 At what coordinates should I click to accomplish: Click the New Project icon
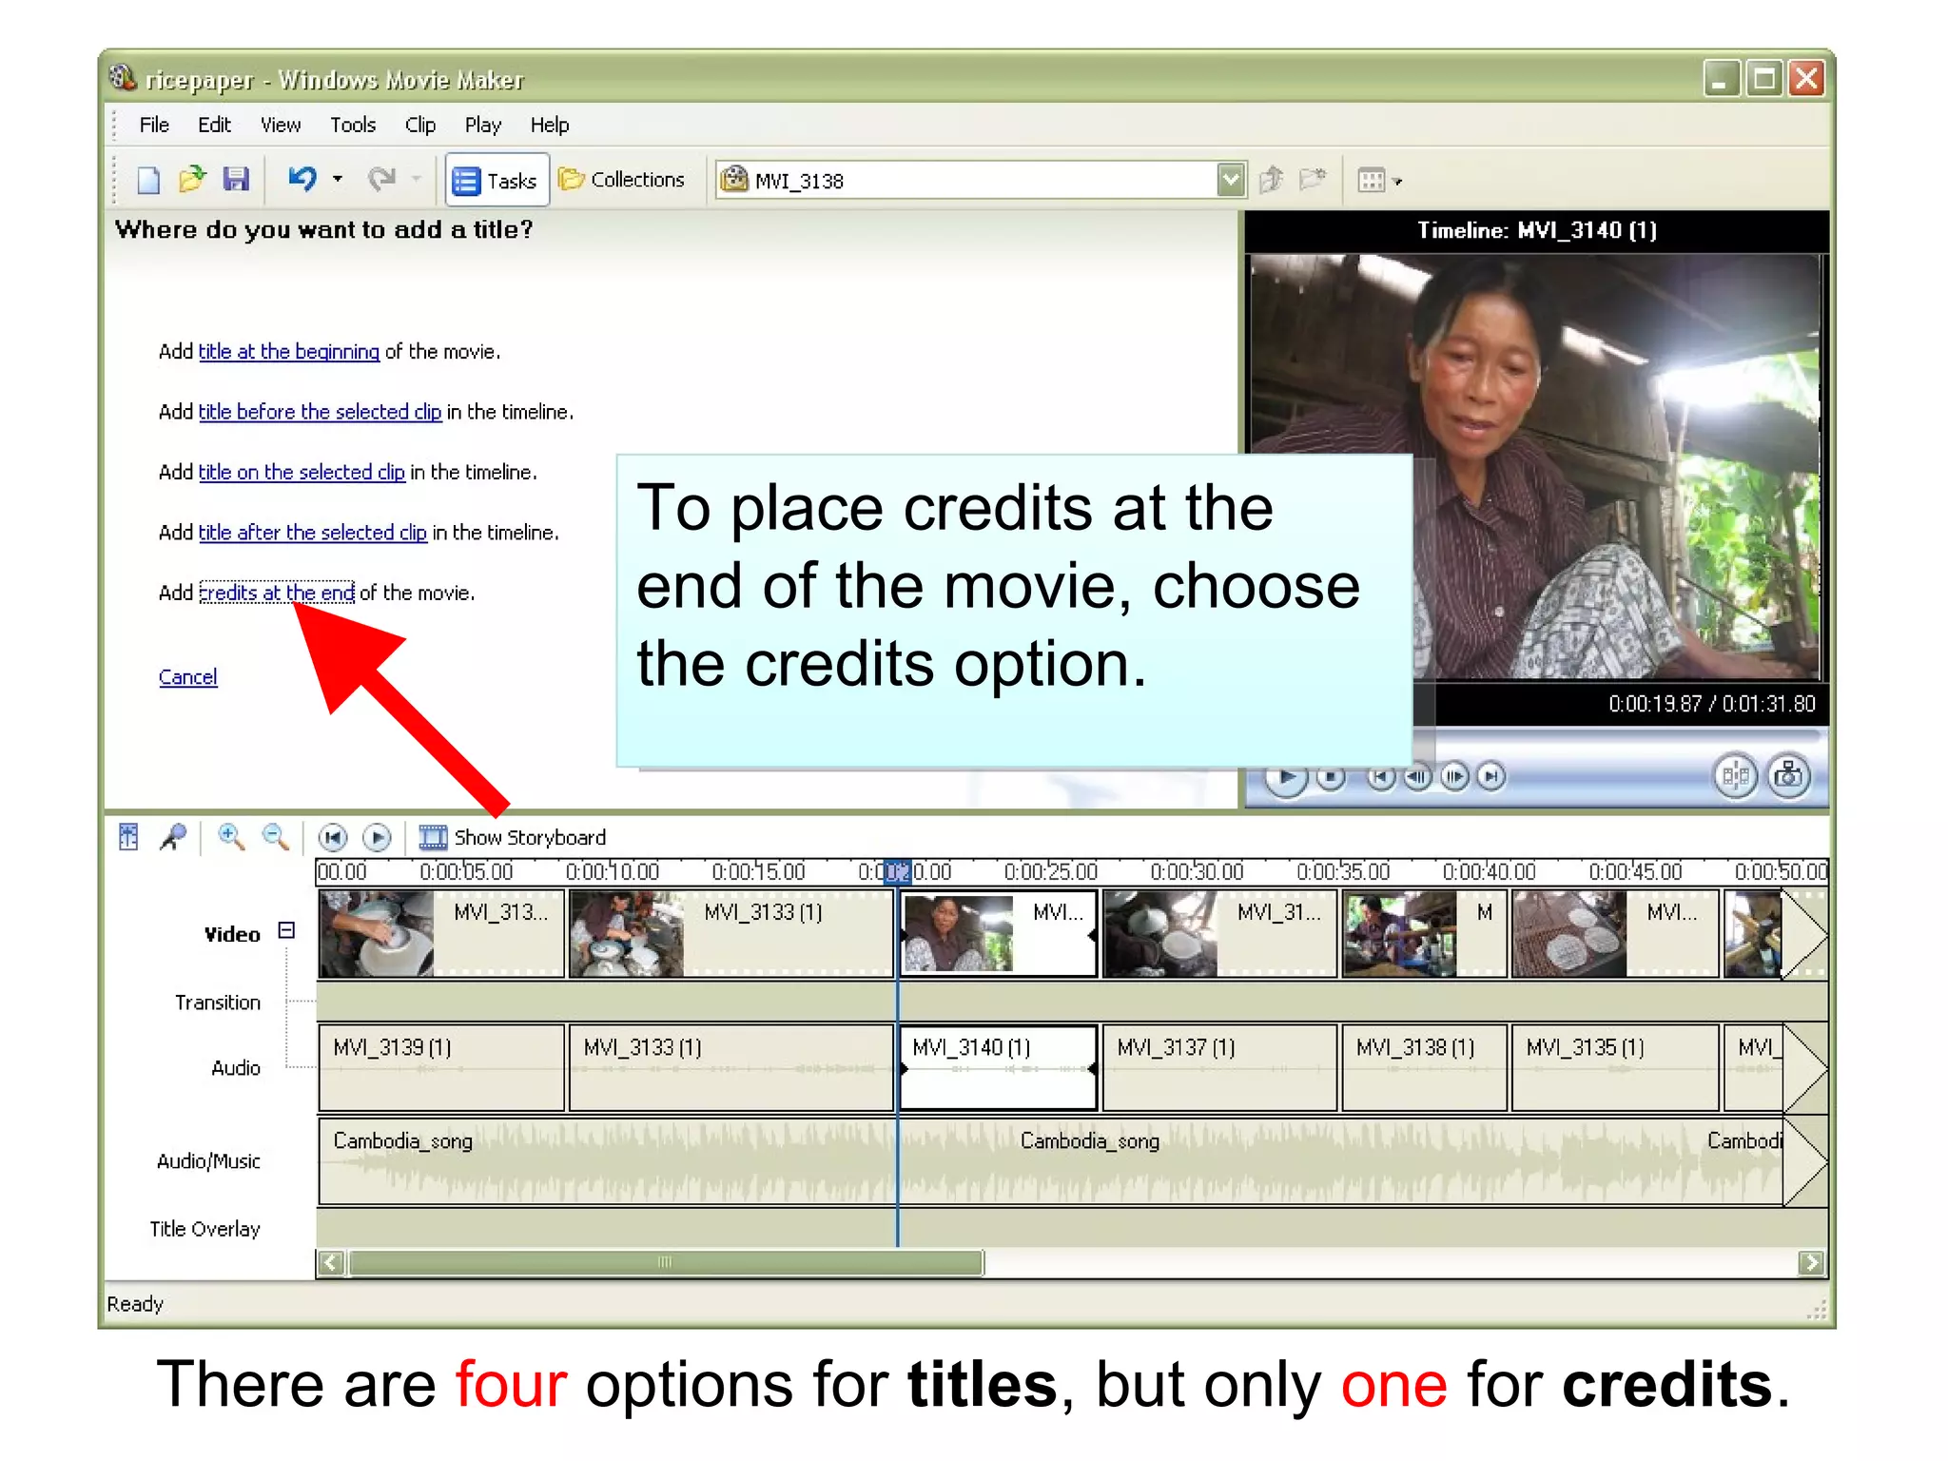[148, 180]
